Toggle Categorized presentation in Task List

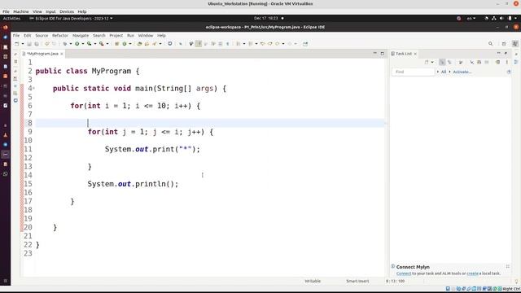441,62
